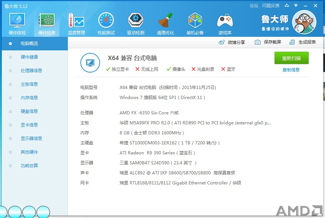
Task: Click the 电脑型号 row label
Action: (89, 88)
